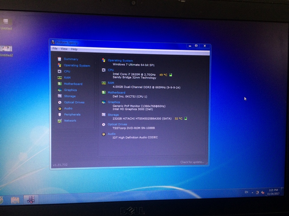This screenshot has height=216, width=289.
Task: Click the Windows flag icon beside sidebar Operating System
Action: [59, 65]
